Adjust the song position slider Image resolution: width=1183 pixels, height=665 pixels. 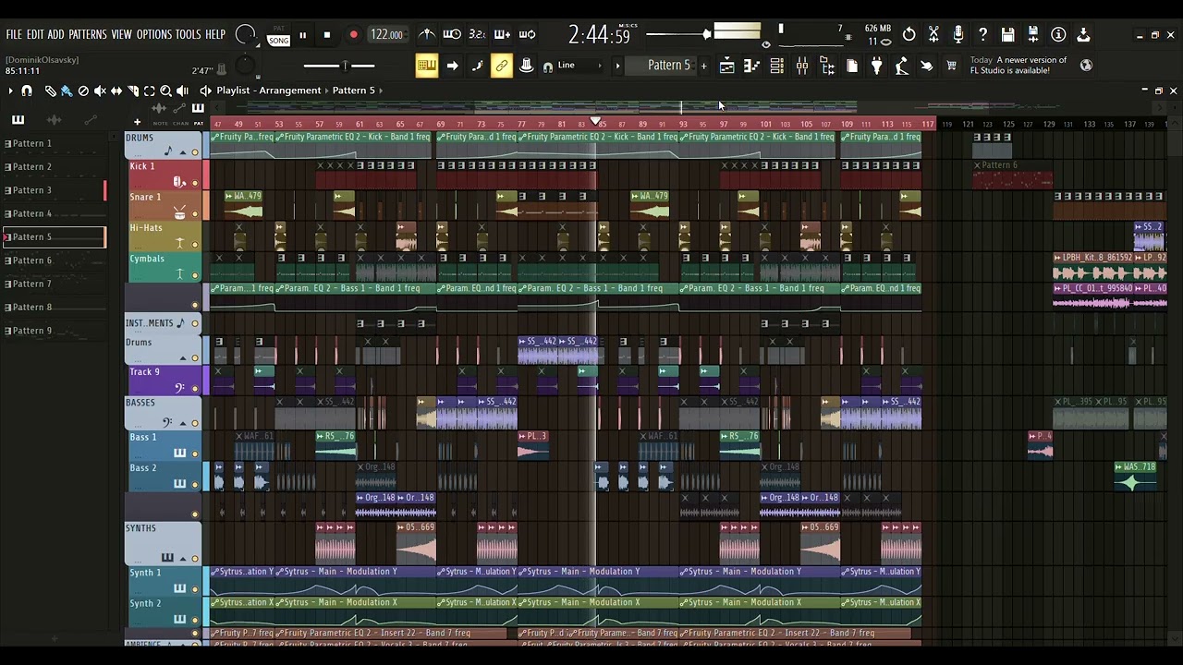click(339, 66)
